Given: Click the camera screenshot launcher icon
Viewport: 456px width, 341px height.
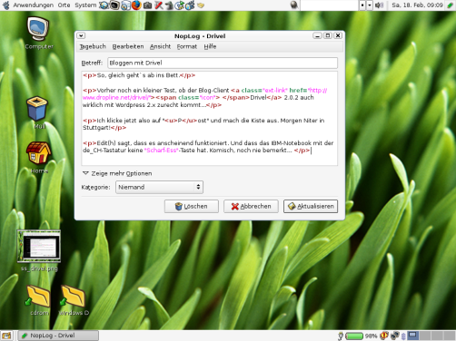Looking at the screenshot, I should (147, 5).
